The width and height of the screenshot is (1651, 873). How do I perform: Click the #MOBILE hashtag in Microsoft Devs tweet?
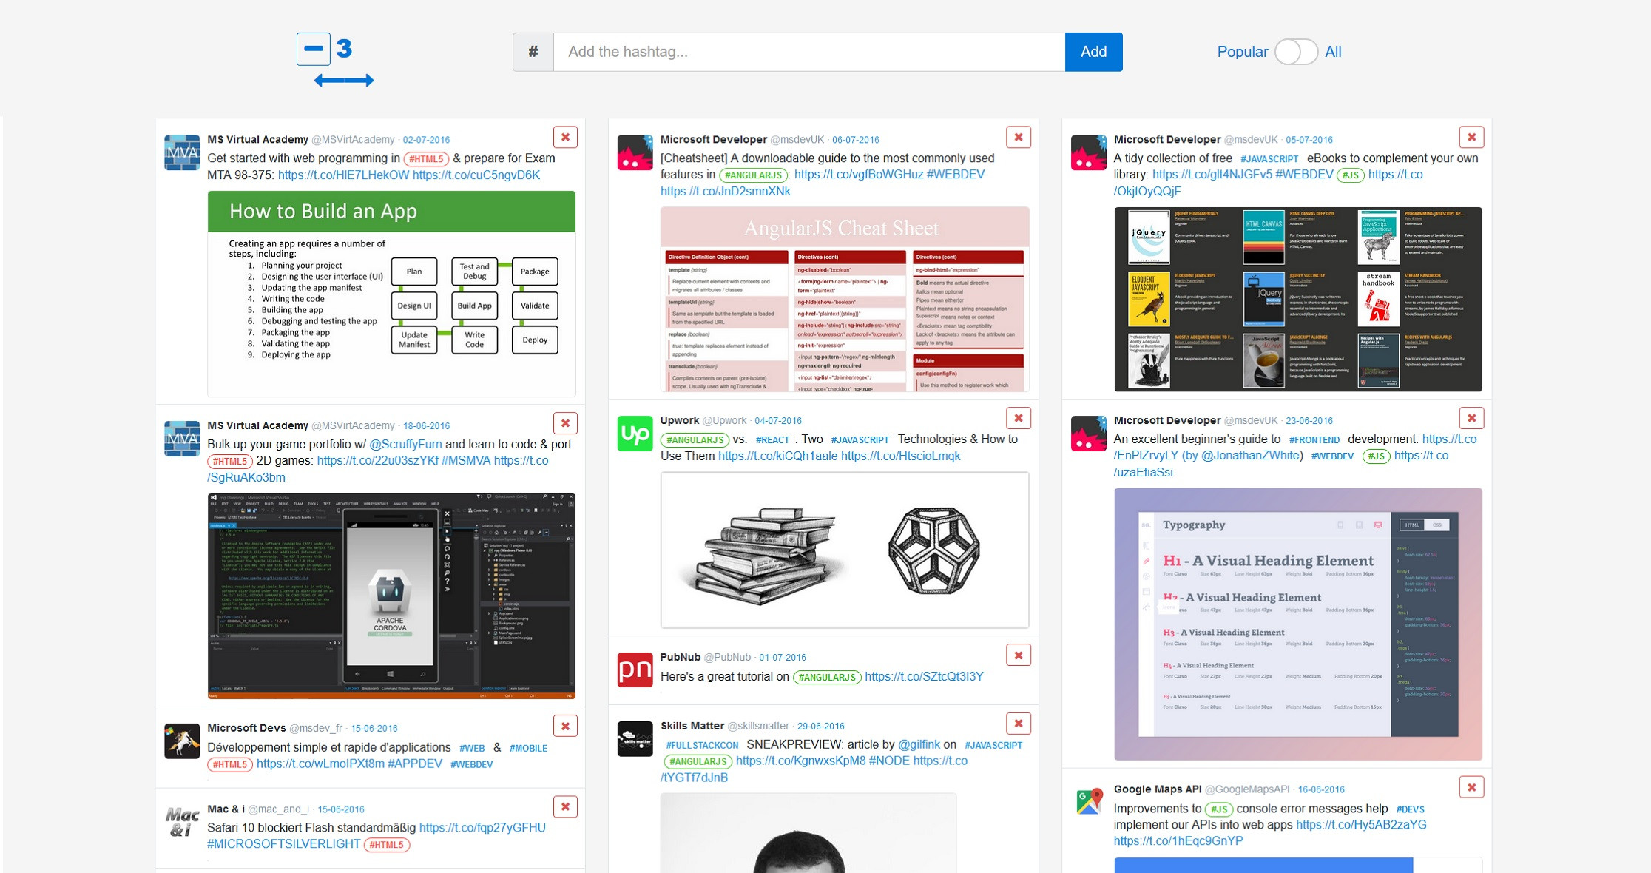(x=528, y=748)
